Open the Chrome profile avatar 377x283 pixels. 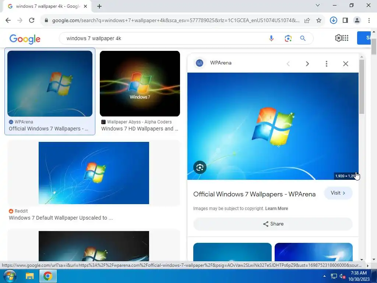pyautogui.click(x=357, y=21)
